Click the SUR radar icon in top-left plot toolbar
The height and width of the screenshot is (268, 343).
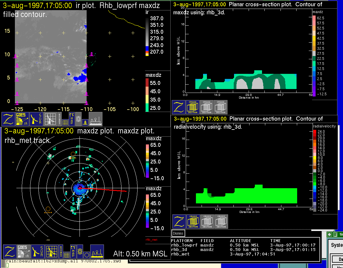[36, 119]
